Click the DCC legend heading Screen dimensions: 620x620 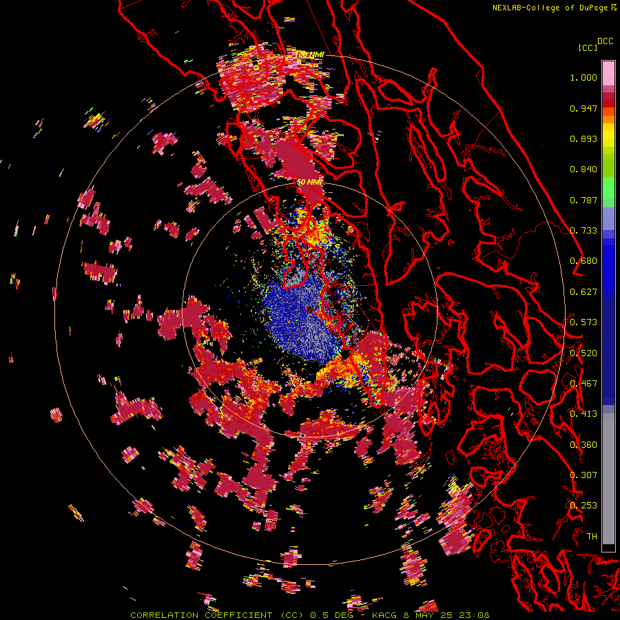click(x=605, y=41)
